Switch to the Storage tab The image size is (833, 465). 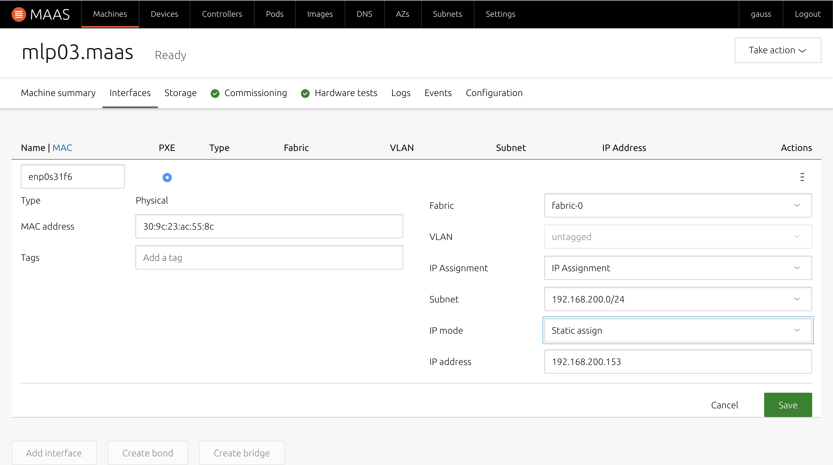pyautogui.click(x=180, y=93)
